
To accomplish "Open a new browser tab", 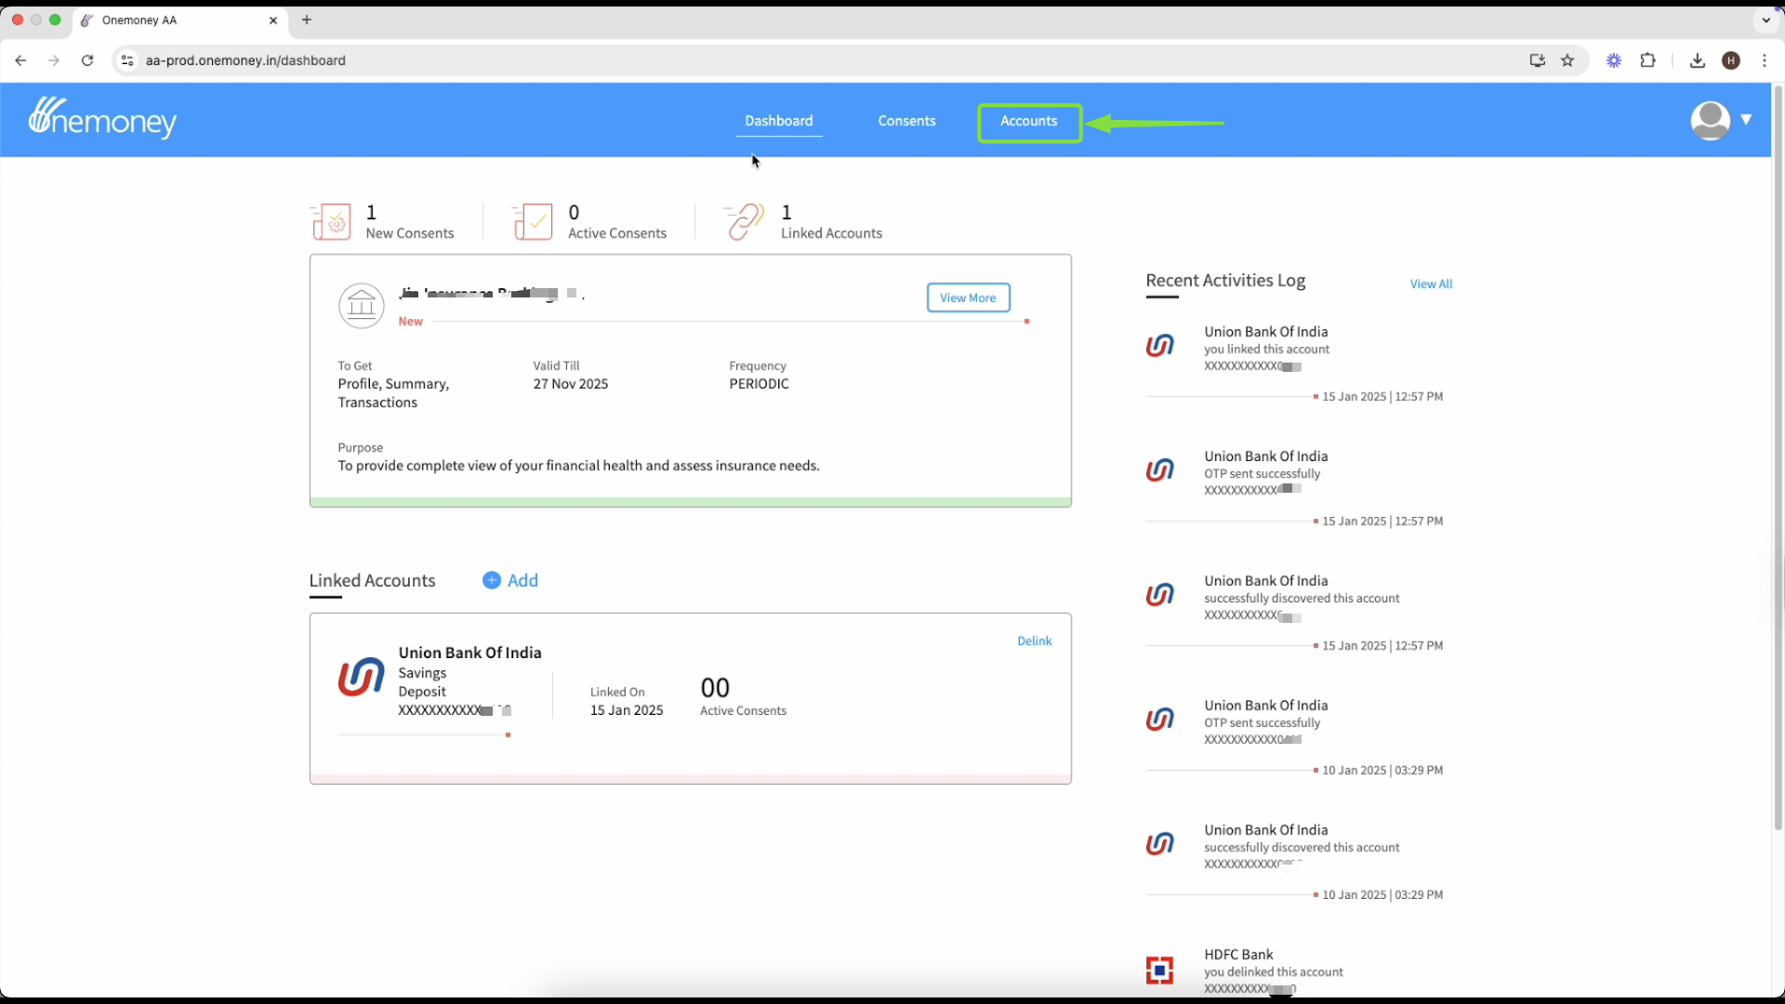I will click(307, 20).
